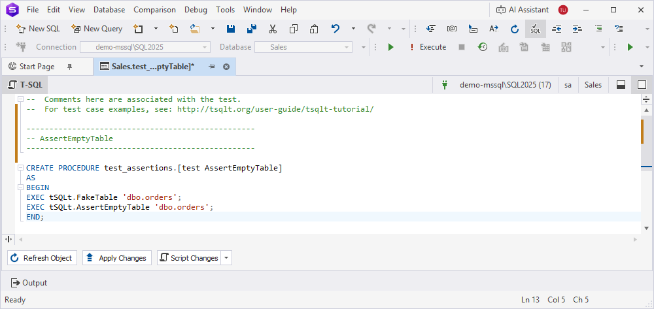Toggle the SQL syntax check button
The width and height of the screenshot is (654, 309).
[536, 29]
